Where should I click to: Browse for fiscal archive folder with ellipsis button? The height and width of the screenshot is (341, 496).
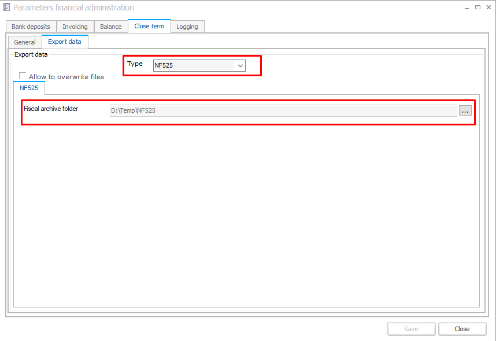pyautogui.click(x=465, y=110)
